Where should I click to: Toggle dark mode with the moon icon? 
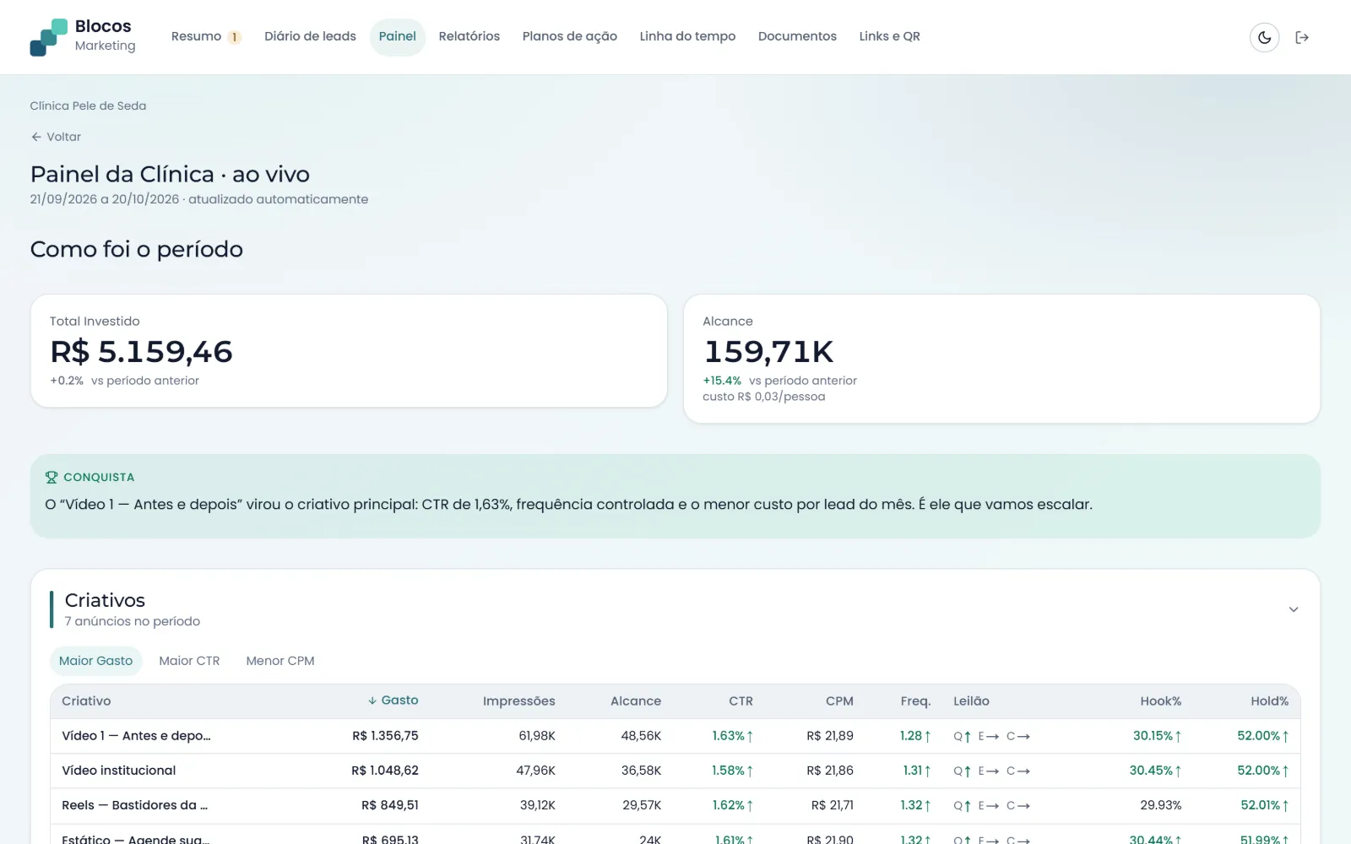pos(1264,37)
